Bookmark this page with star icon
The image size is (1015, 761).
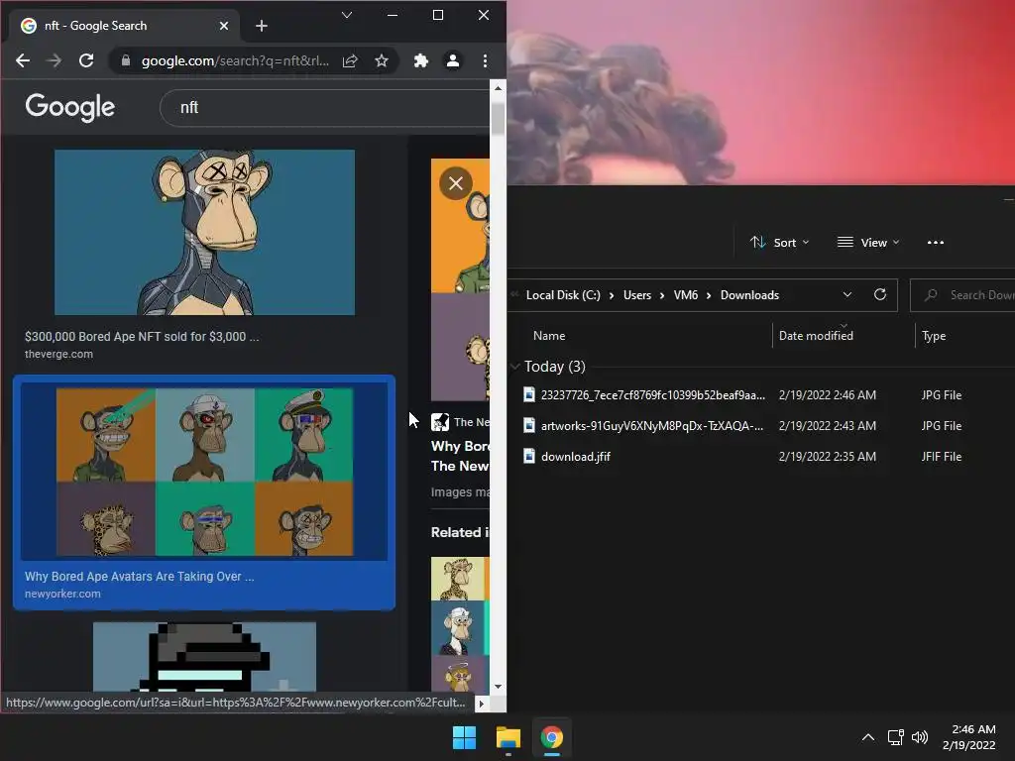(x=382, y=60)
